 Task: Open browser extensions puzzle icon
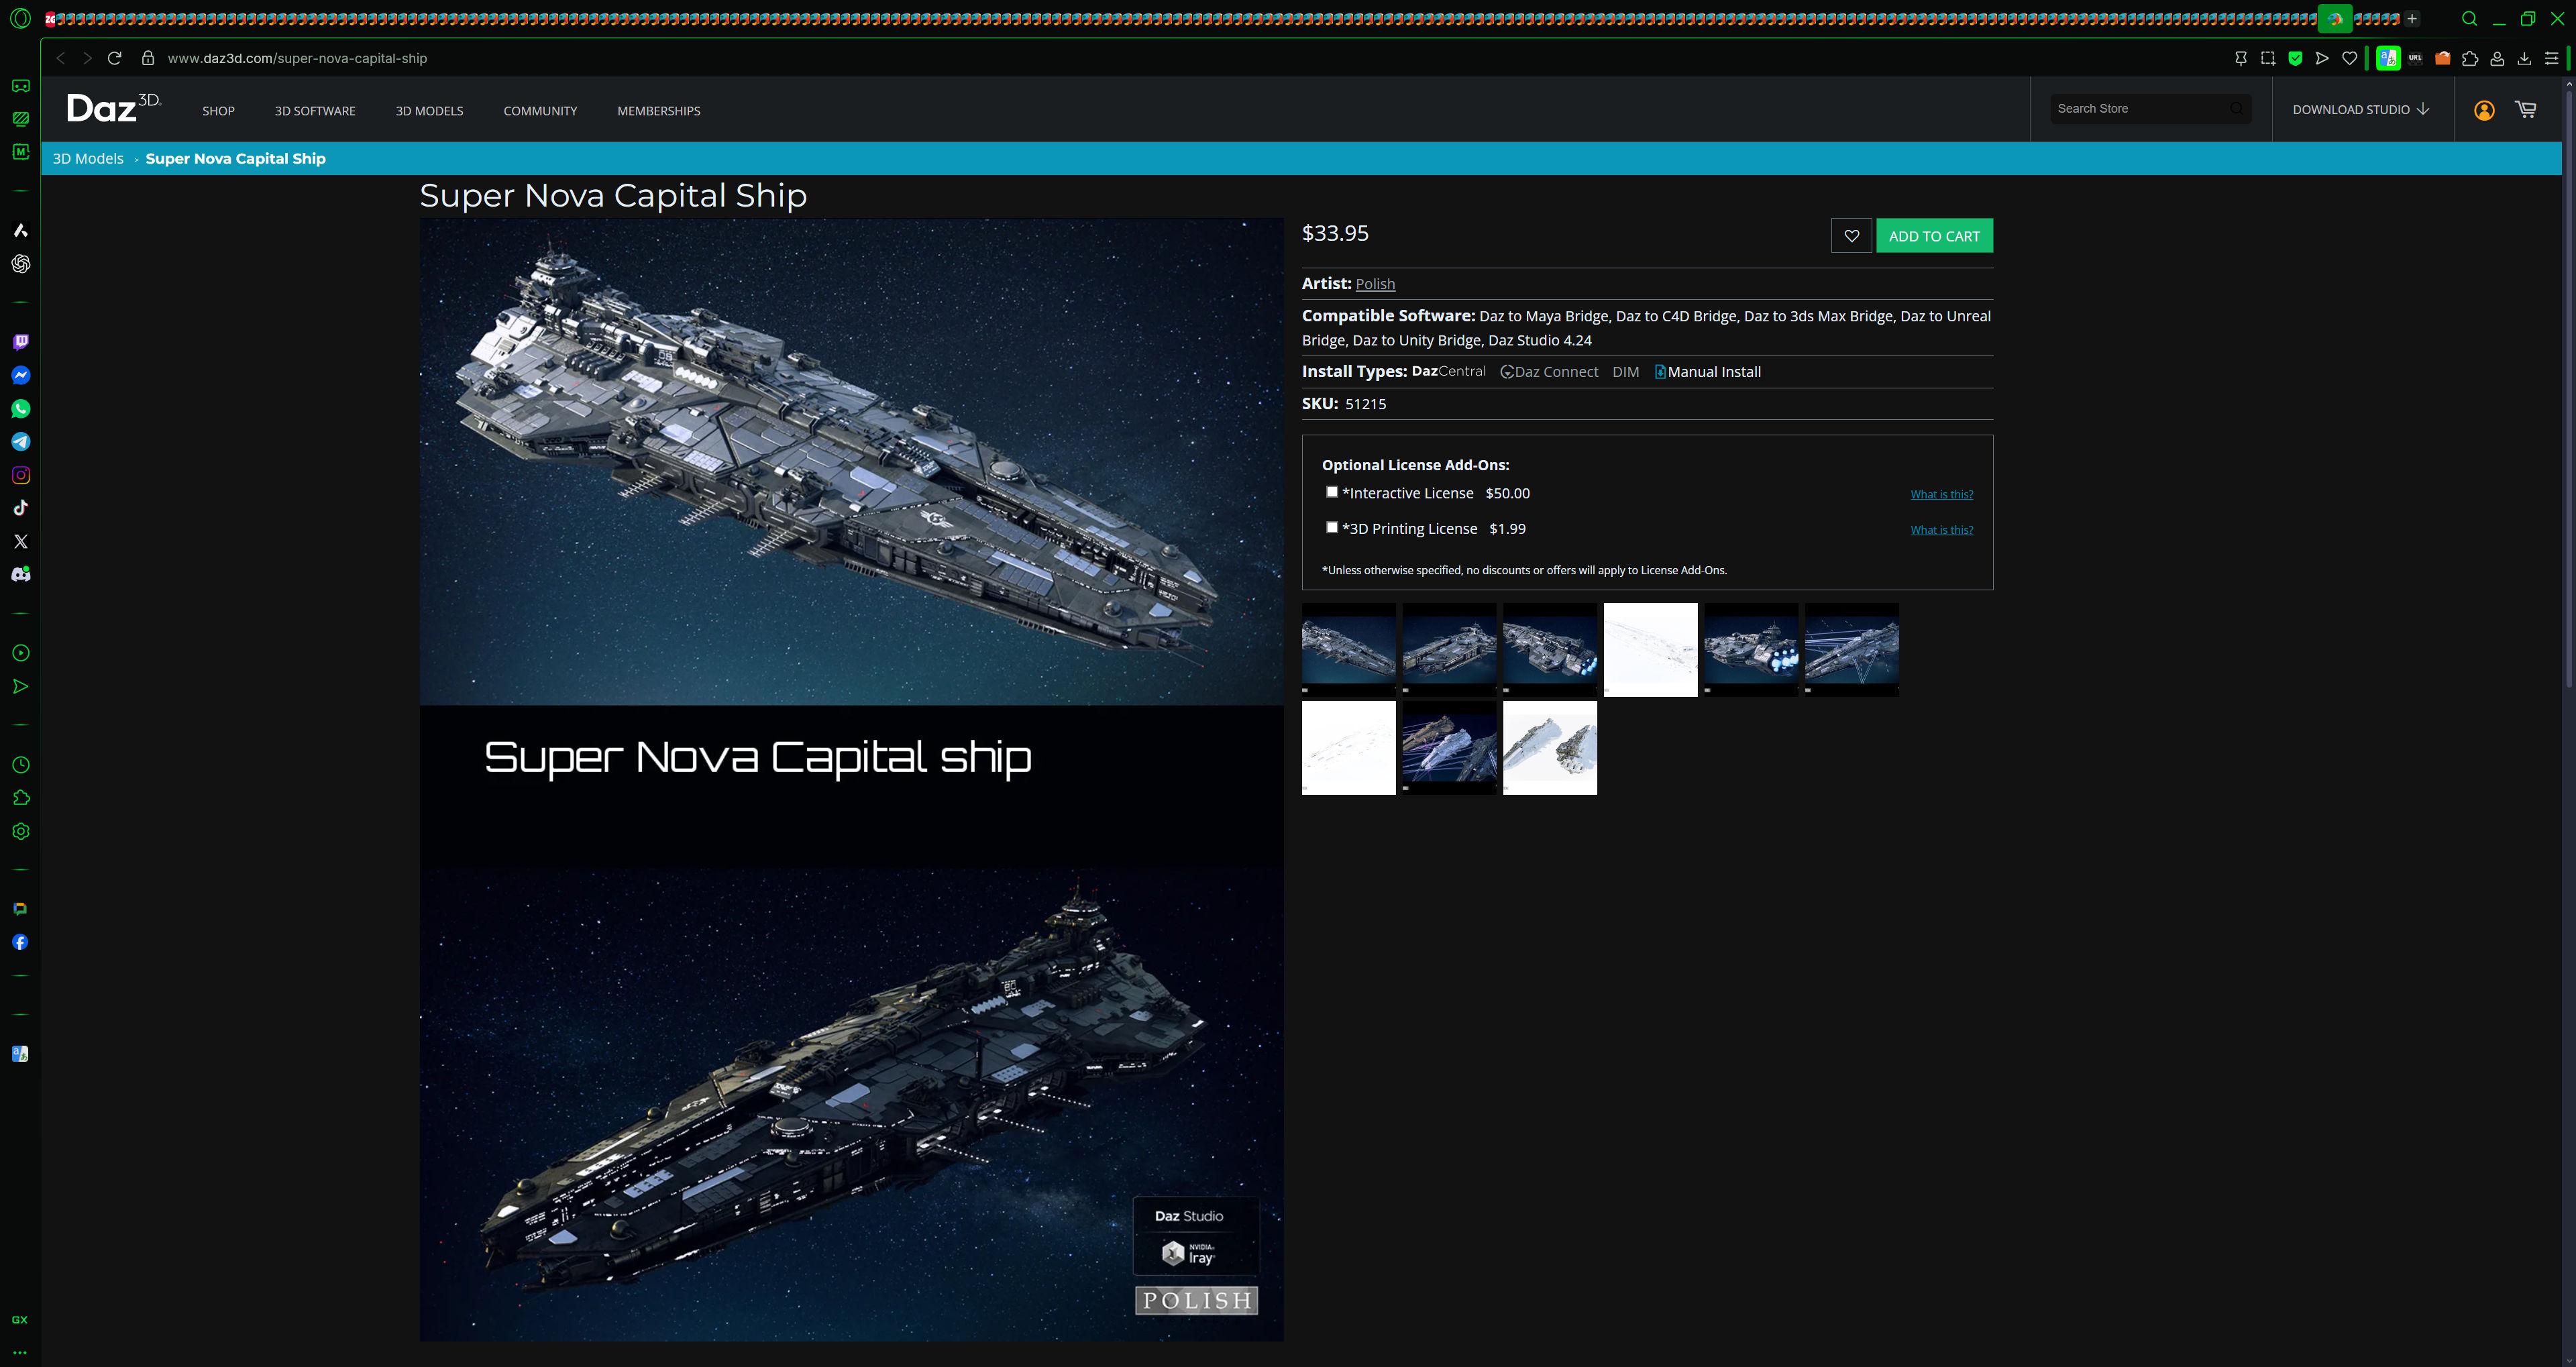2469,58
